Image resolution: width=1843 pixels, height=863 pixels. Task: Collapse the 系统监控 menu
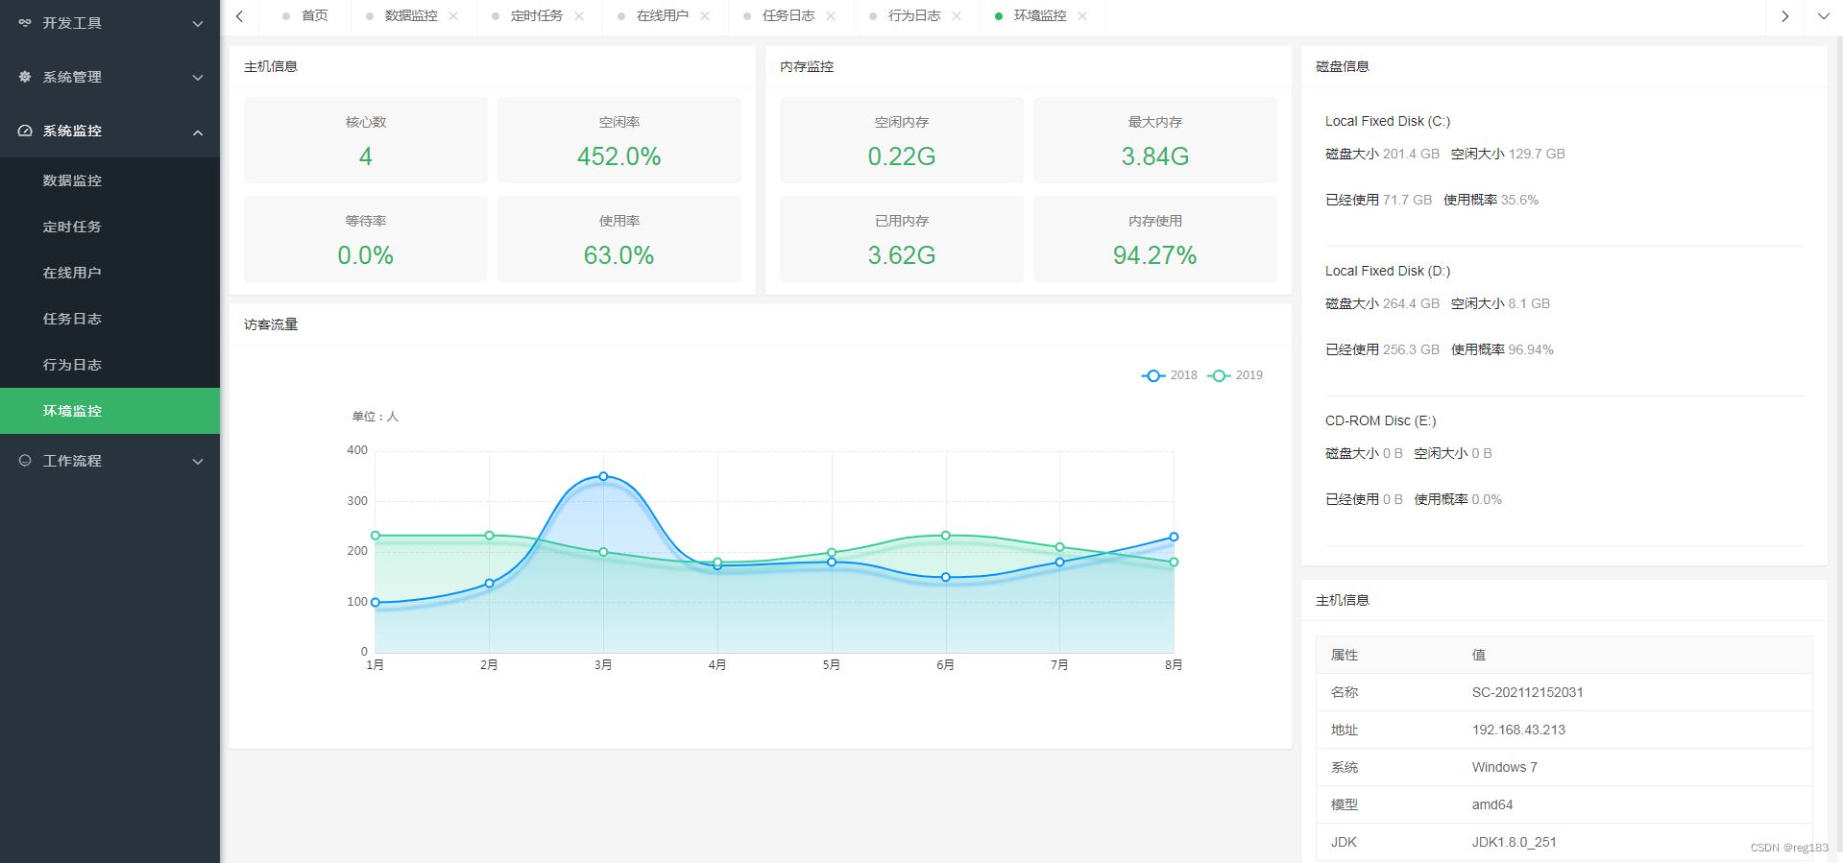tap(198, 132)
